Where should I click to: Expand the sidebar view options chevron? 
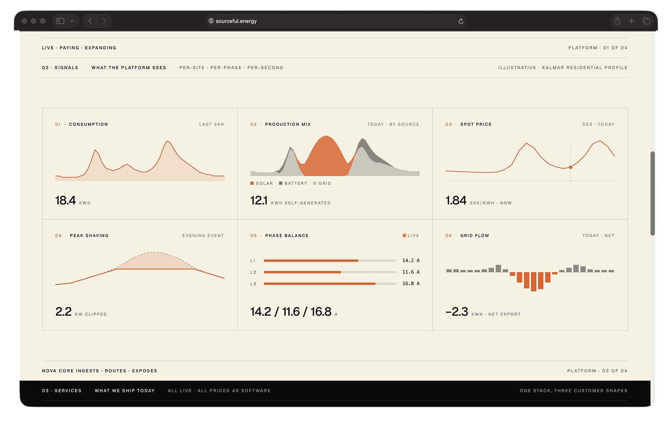click(71, 21)
